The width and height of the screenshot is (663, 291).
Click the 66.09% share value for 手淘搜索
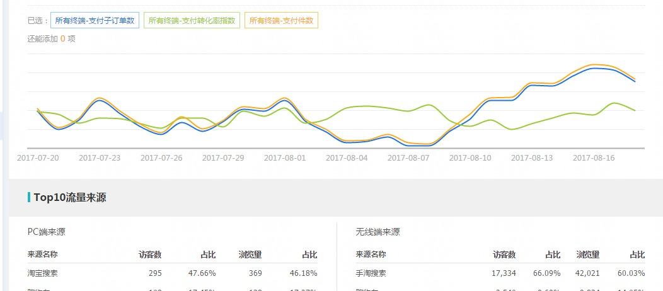(546, 273)
